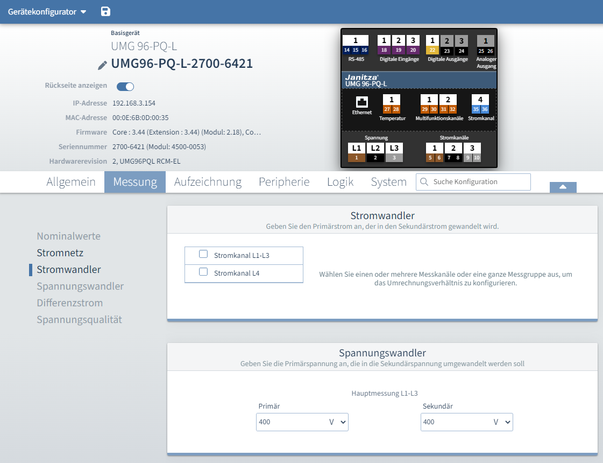
Task: Toggle the Rückseite anzeigen switch
Action: pyautogui.click(x=125, y=86)
